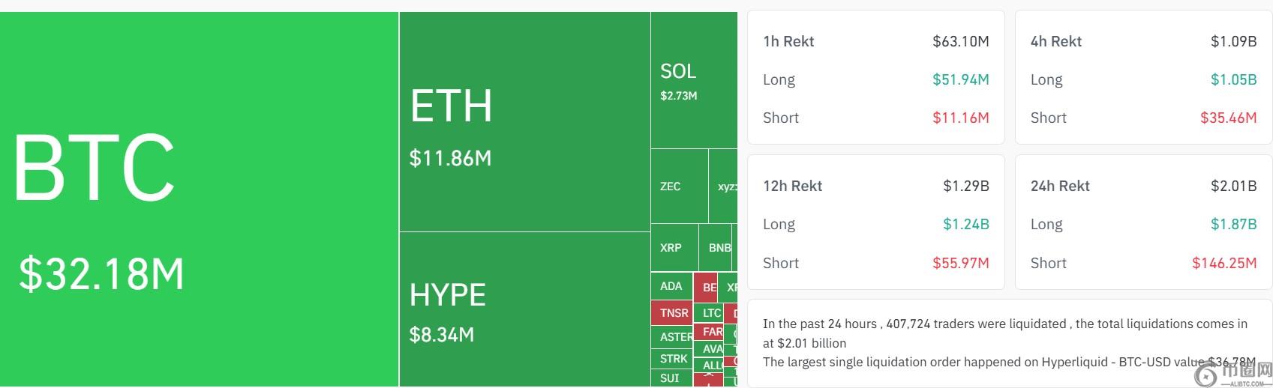The height and width of the screenshot is (388, 1273).
Task: Click the BTC $32.18M heatmap tile
Action: 199,199
